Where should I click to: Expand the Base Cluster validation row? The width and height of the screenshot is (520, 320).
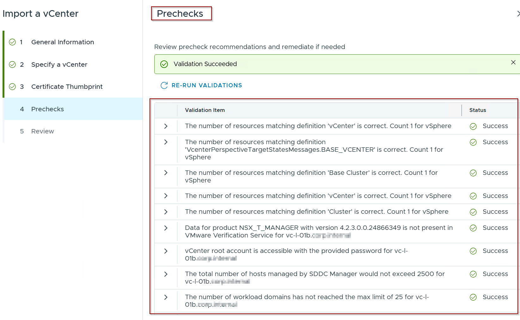click(166, 173)
